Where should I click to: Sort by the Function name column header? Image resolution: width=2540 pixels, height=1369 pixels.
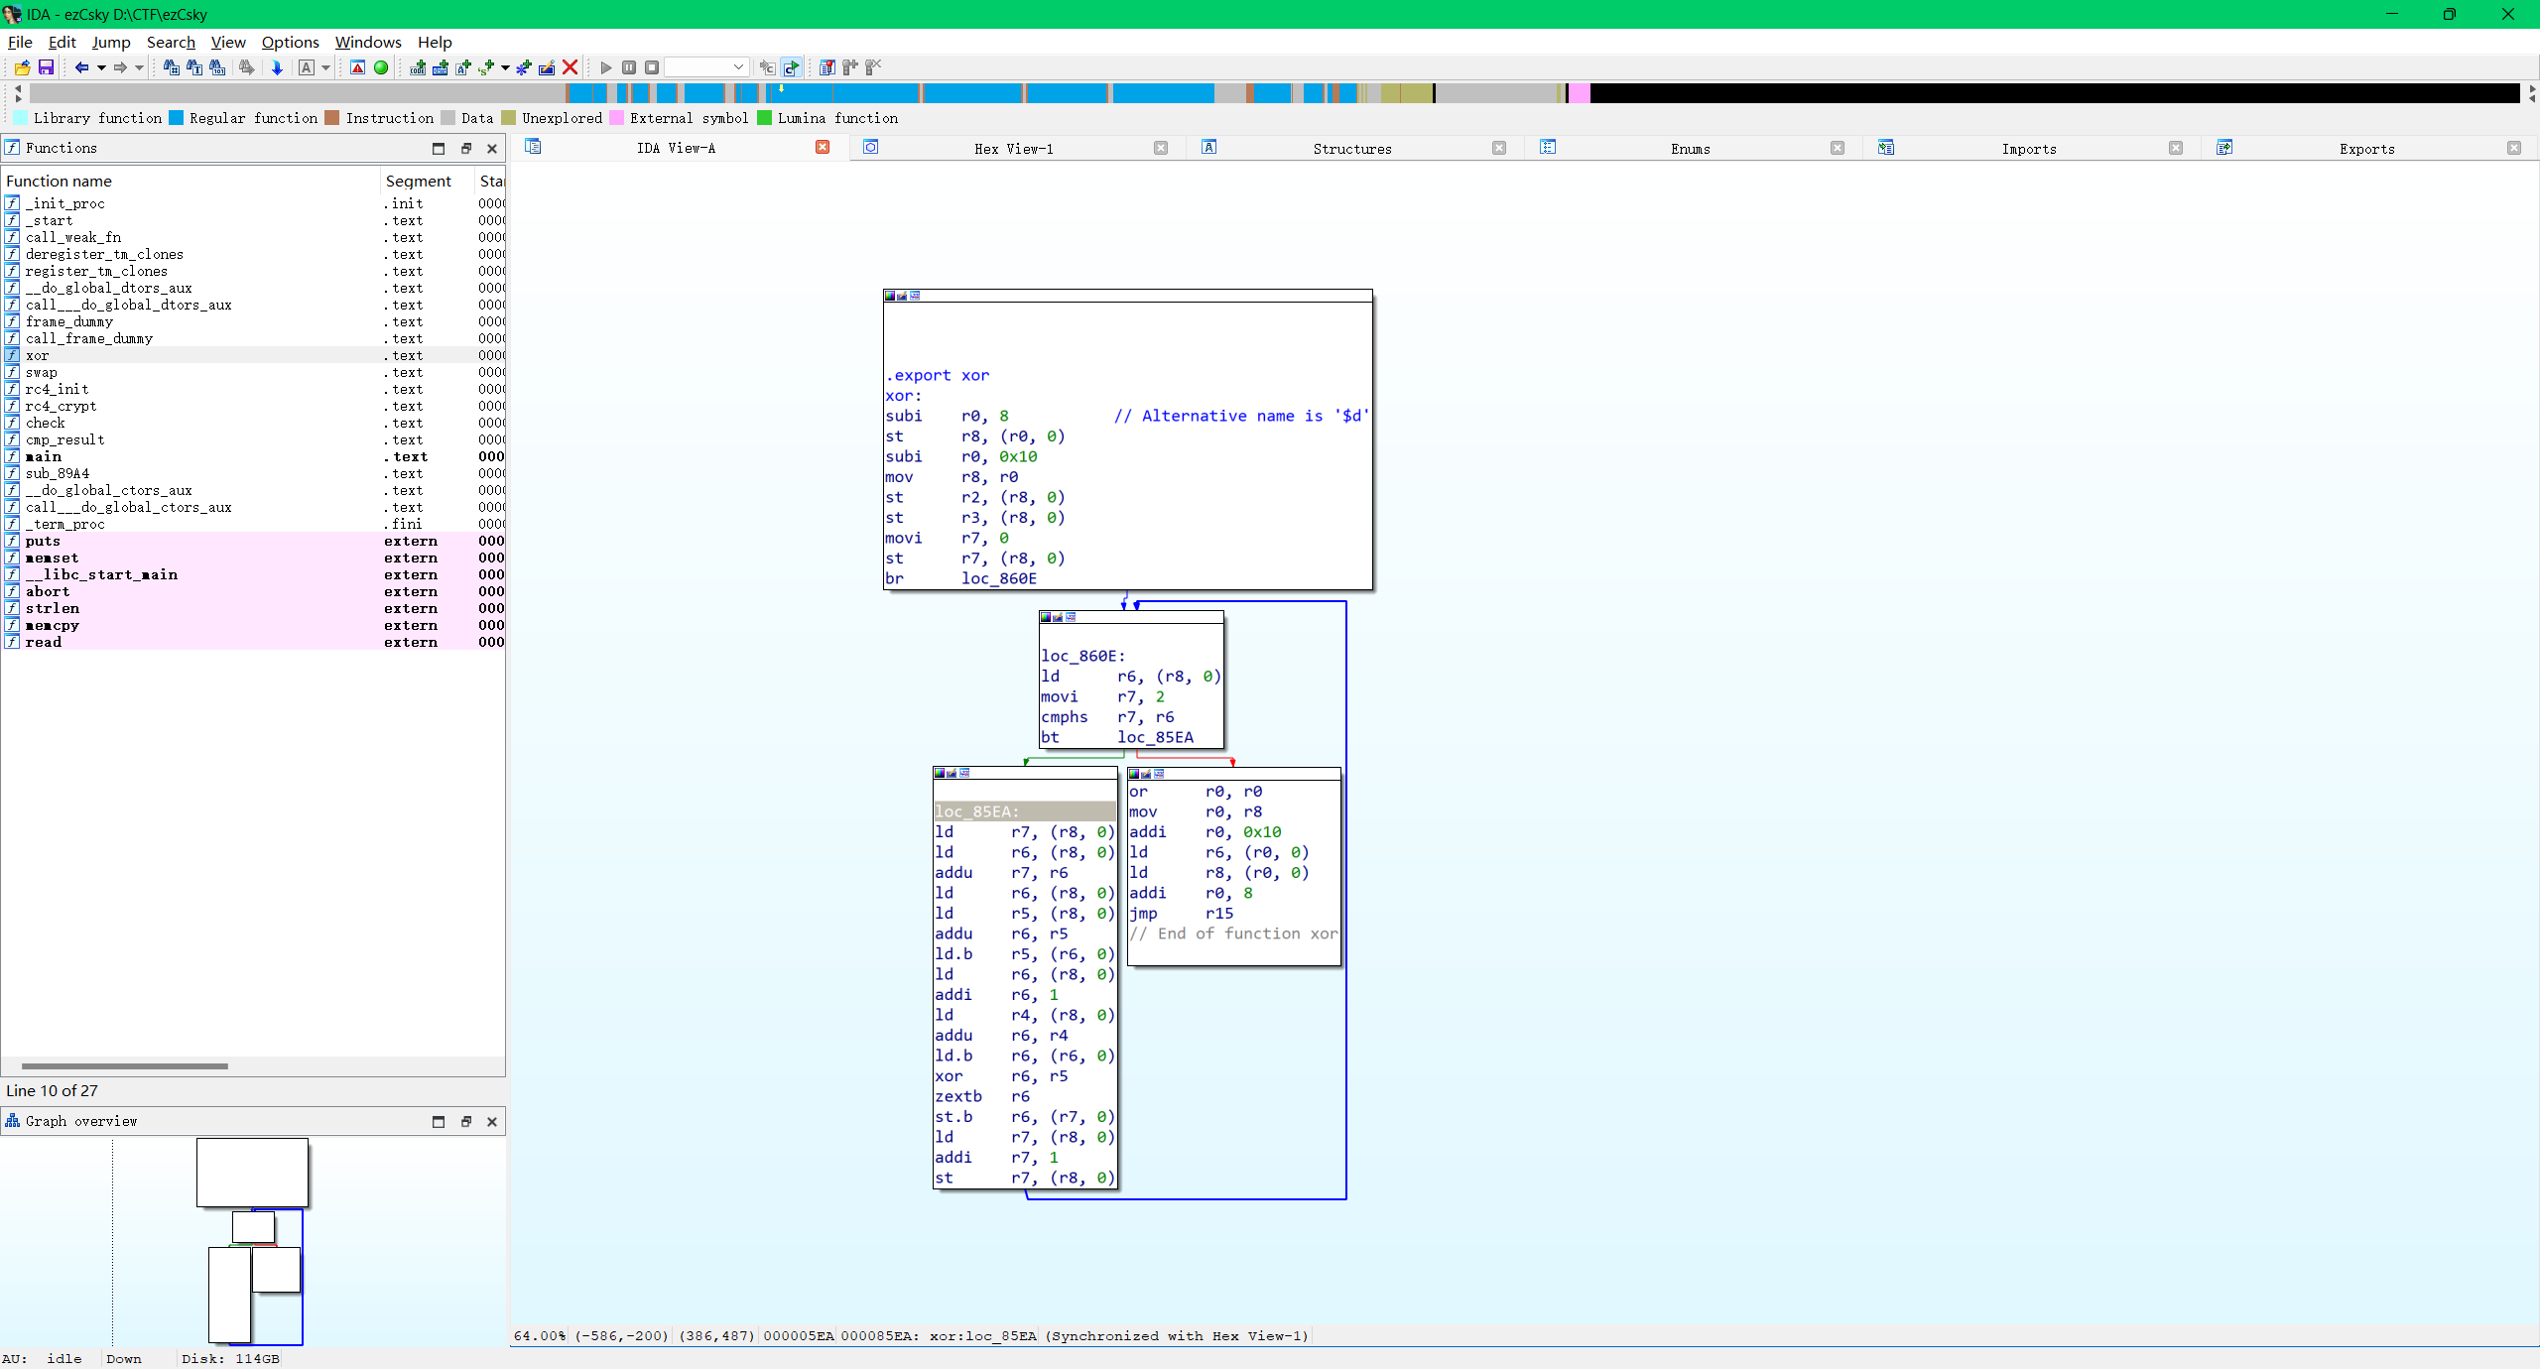190,181
